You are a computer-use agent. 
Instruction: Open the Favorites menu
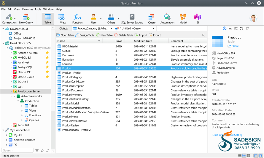[x=28, y=9]
